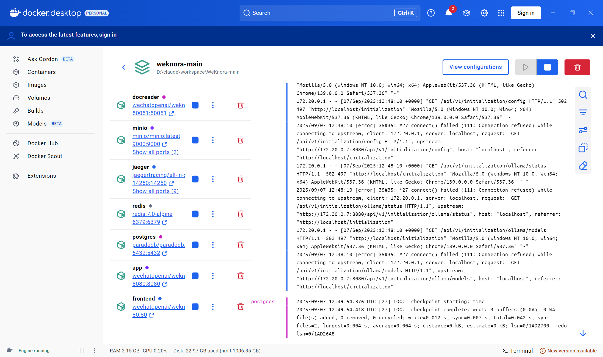Open more actions for minio
This screenshot has width=603, height=357.
(213, 140)
